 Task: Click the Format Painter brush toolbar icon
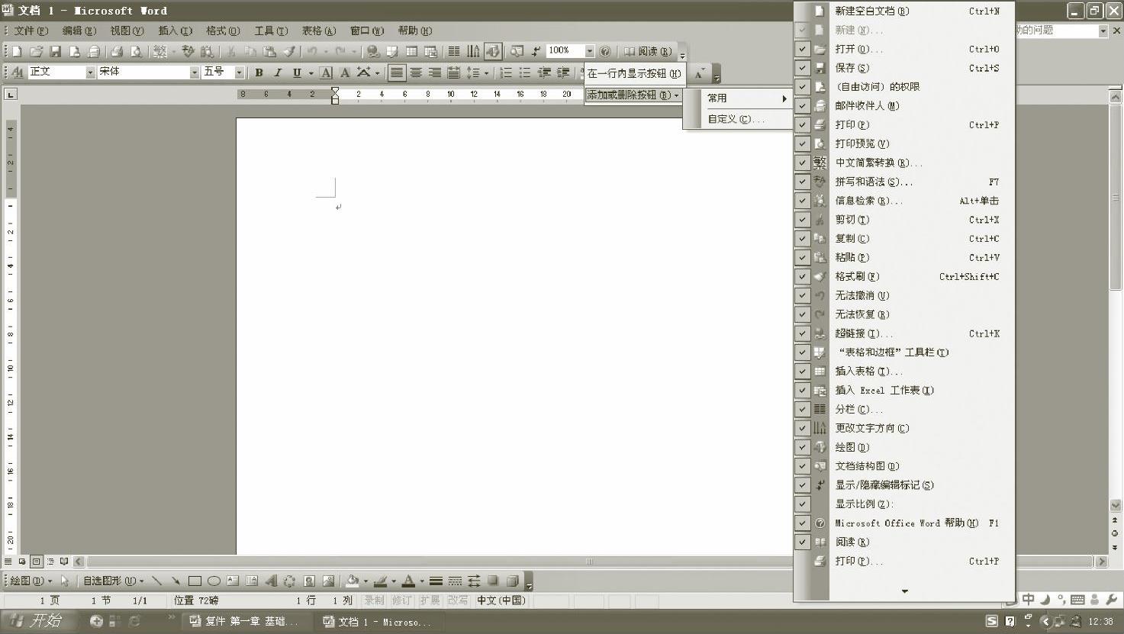click(x=289, y=51)
